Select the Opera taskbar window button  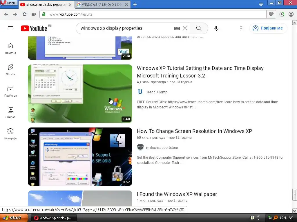(x=54, y=218)
